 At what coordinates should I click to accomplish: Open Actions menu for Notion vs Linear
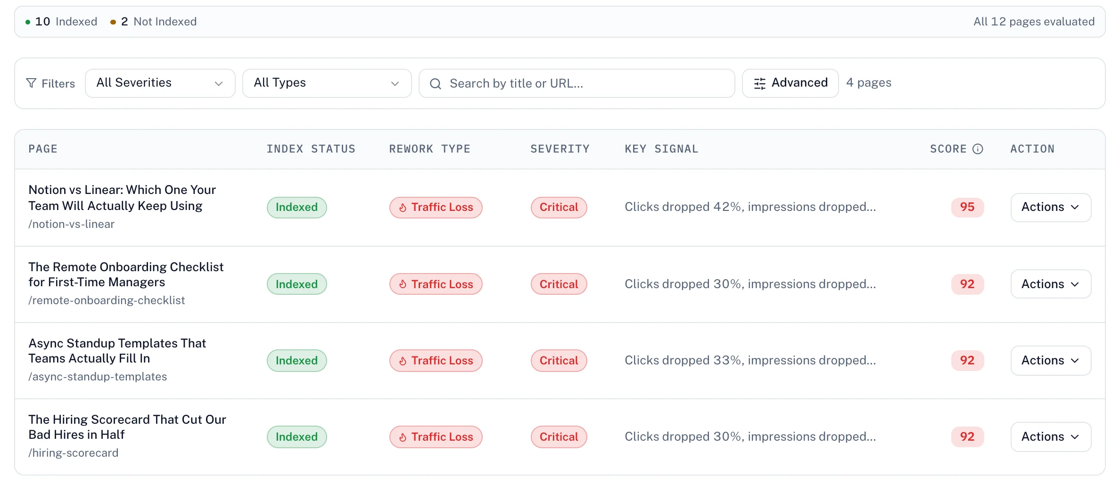pos(1051,207)
